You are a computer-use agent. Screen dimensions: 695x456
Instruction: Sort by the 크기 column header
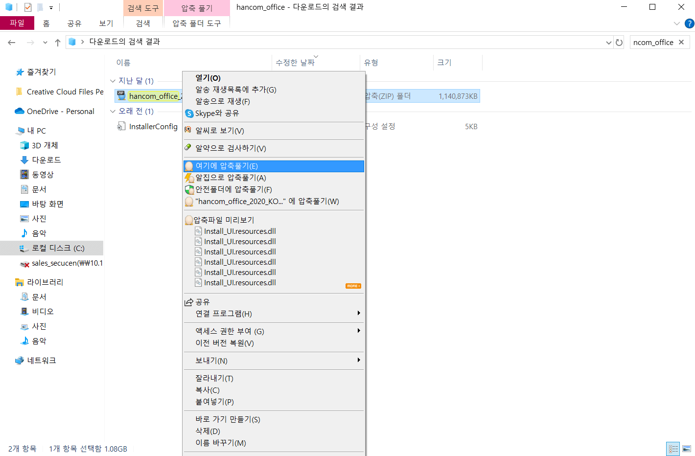coord(444,63)
